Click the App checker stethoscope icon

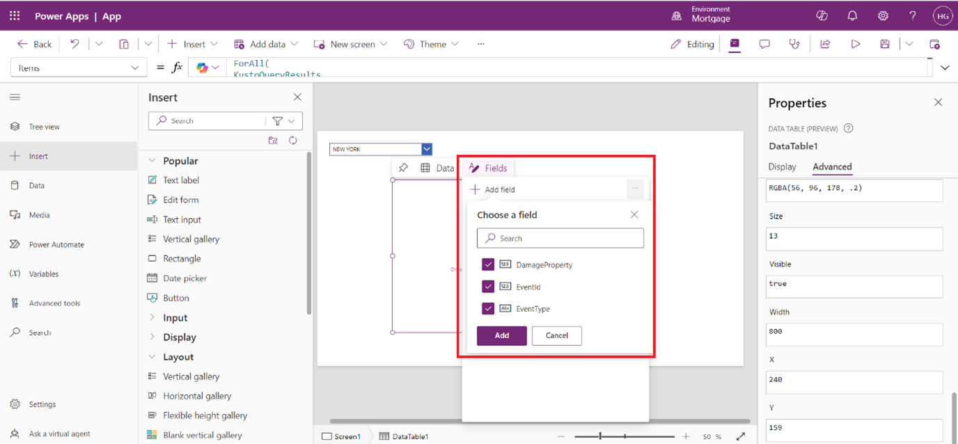(794, 44)
